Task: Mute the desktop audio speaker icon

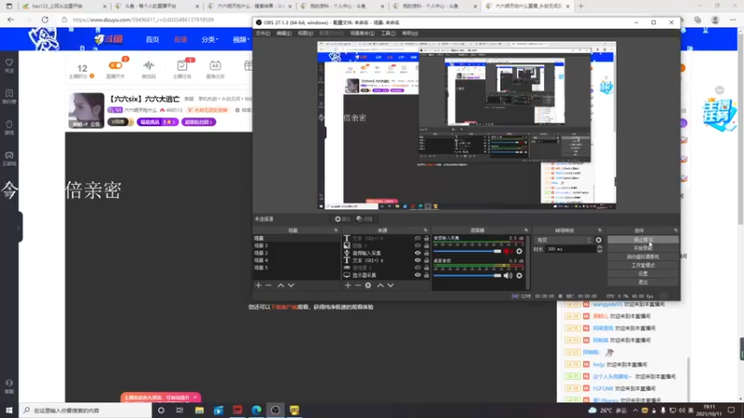Action: [x=508, y=275]
